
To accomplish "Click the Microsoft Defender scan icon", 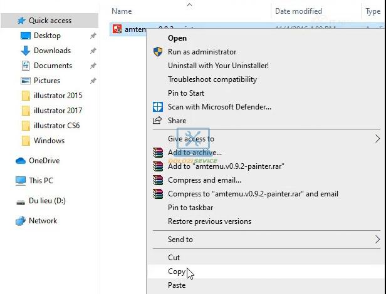I will click(x=158, y=107).
